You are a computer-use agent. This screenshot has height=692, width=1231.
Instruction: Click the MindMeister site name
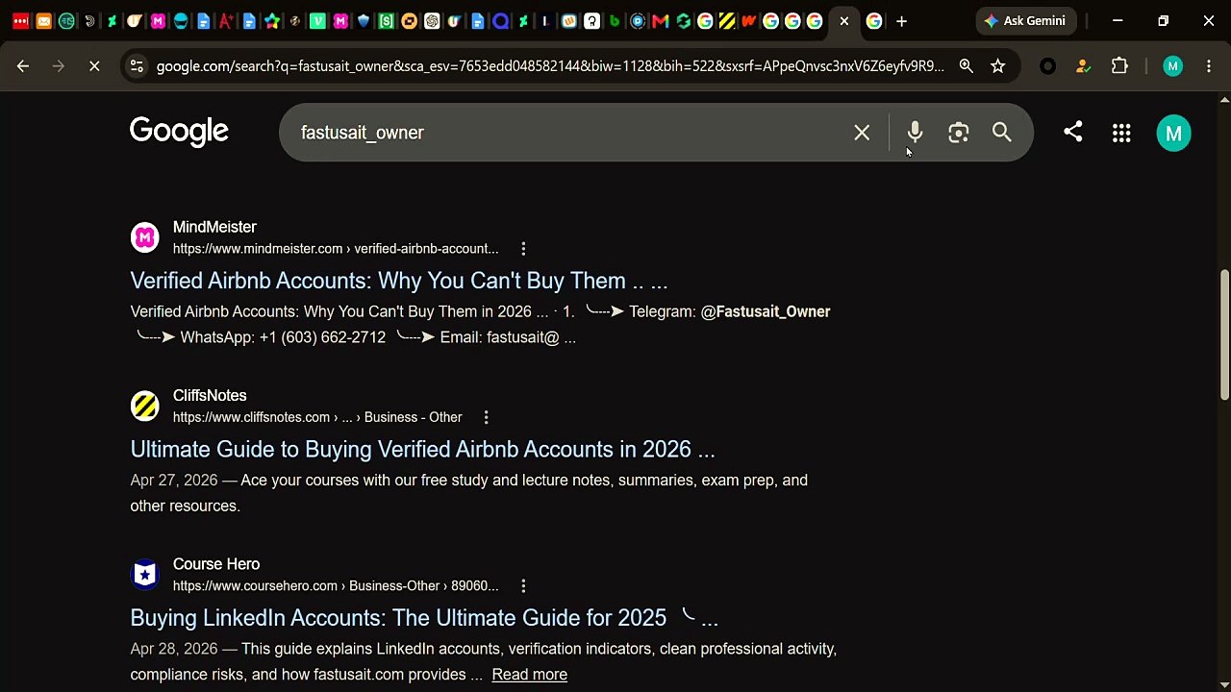click(214, 227)
